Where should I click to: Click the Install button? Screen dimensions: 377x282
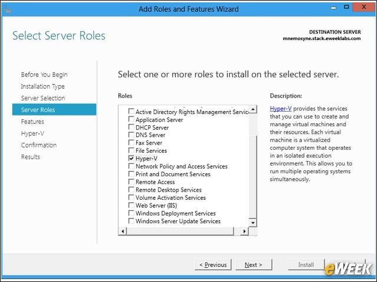click(306, 265)
